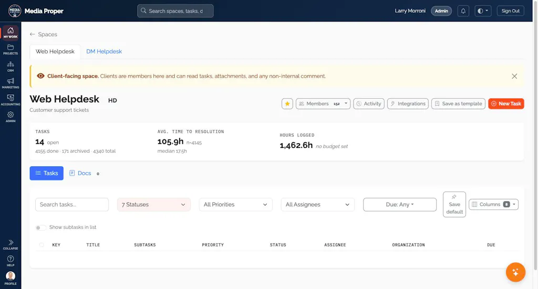Click Save as template

pyautogui.click(x=458, y=104)
